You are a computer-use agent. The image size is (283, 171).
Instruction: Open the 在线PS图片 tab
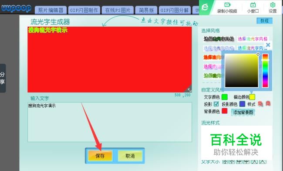coord(118,10)
